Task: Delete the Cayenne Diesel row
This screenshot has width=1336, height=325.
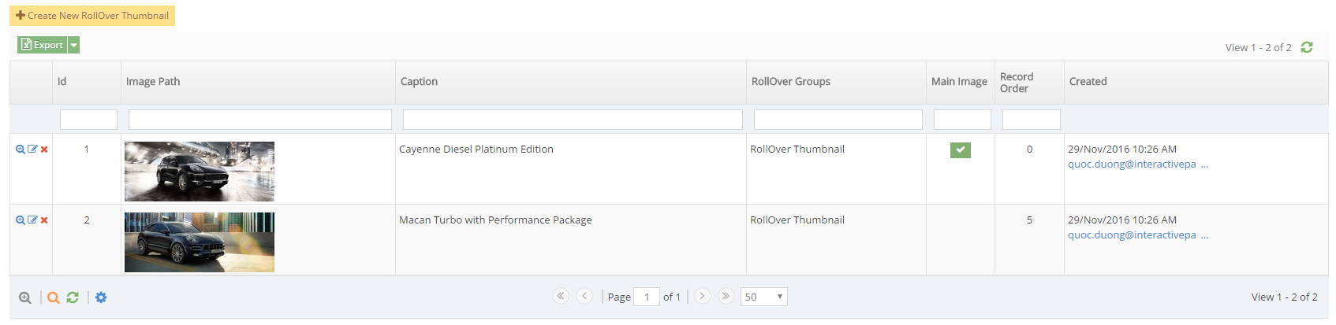Action: pyautogui.click(x=44, y=150)
